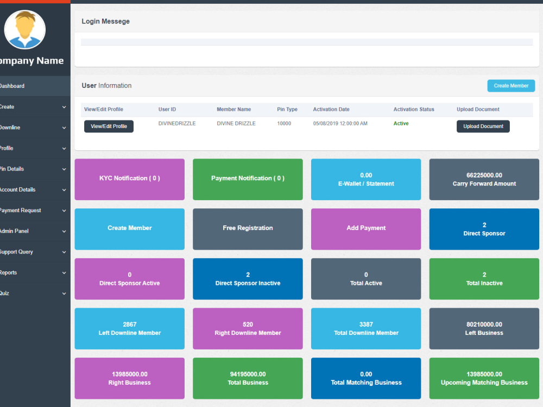Expand the Reports chevron arrow
Viewport: 543px width, 407px height.
[64, 273]
